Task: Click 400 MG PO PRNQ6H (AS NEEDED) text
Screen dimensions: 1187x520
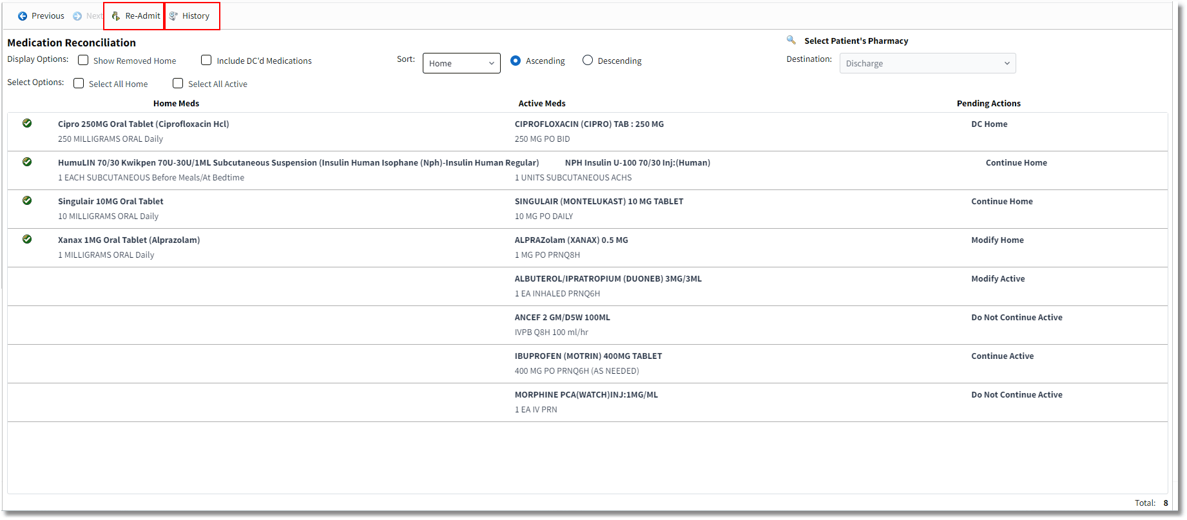Action: [x=577, y=371]
